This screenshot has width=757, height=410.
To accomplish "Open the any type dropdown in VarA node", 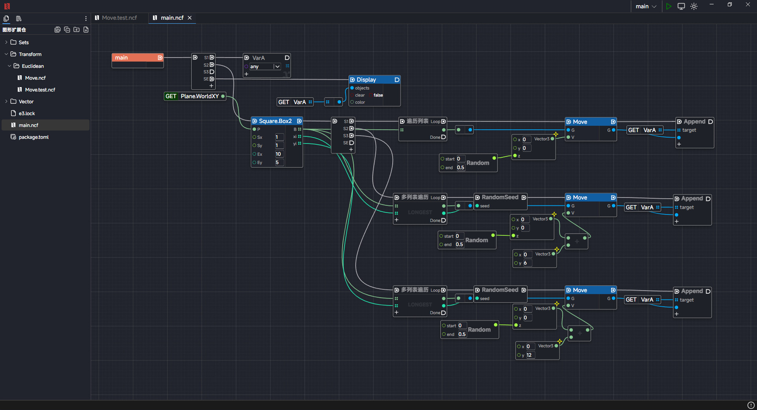I will 277,67.
